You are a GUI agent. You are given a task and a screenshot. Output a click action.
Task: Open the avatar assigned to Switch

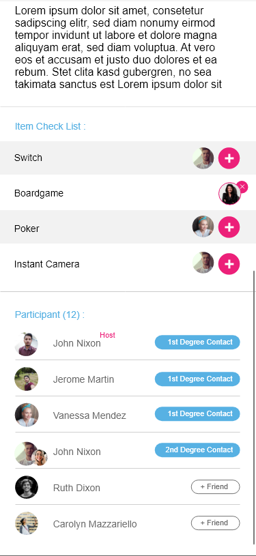coord(203,158)
